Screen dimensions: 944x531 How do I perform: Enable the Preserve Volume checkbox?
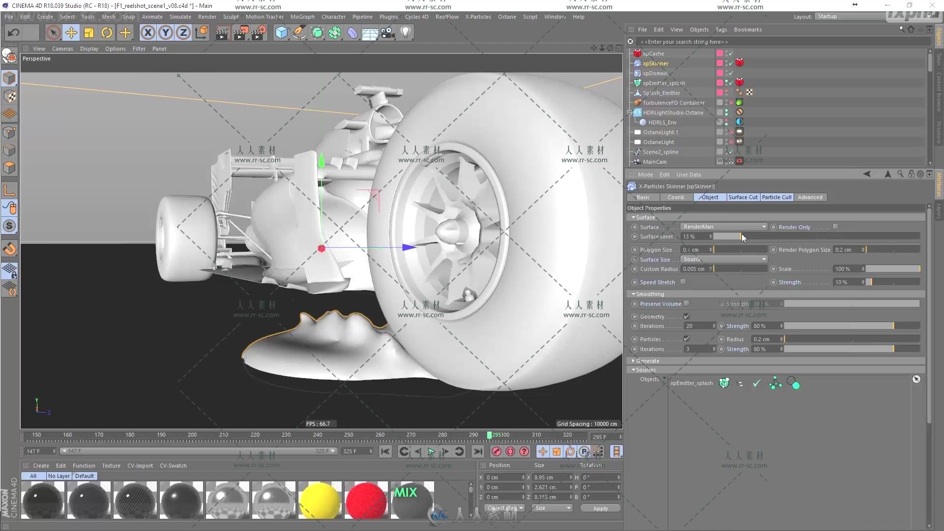coord(686,303)
